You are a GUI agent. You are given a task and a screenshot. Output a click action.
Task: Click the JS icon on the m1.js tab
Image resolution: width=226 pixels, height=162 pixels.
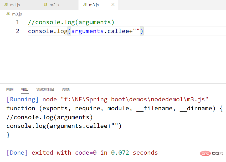6,5
